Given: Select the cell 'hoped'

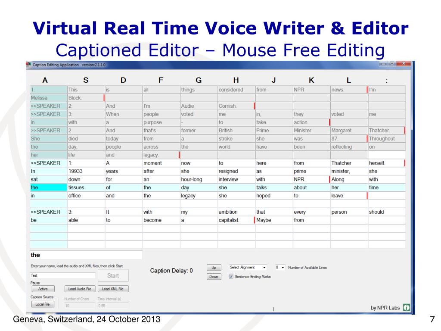Looking at the screenshot, I should coord(274,196).
